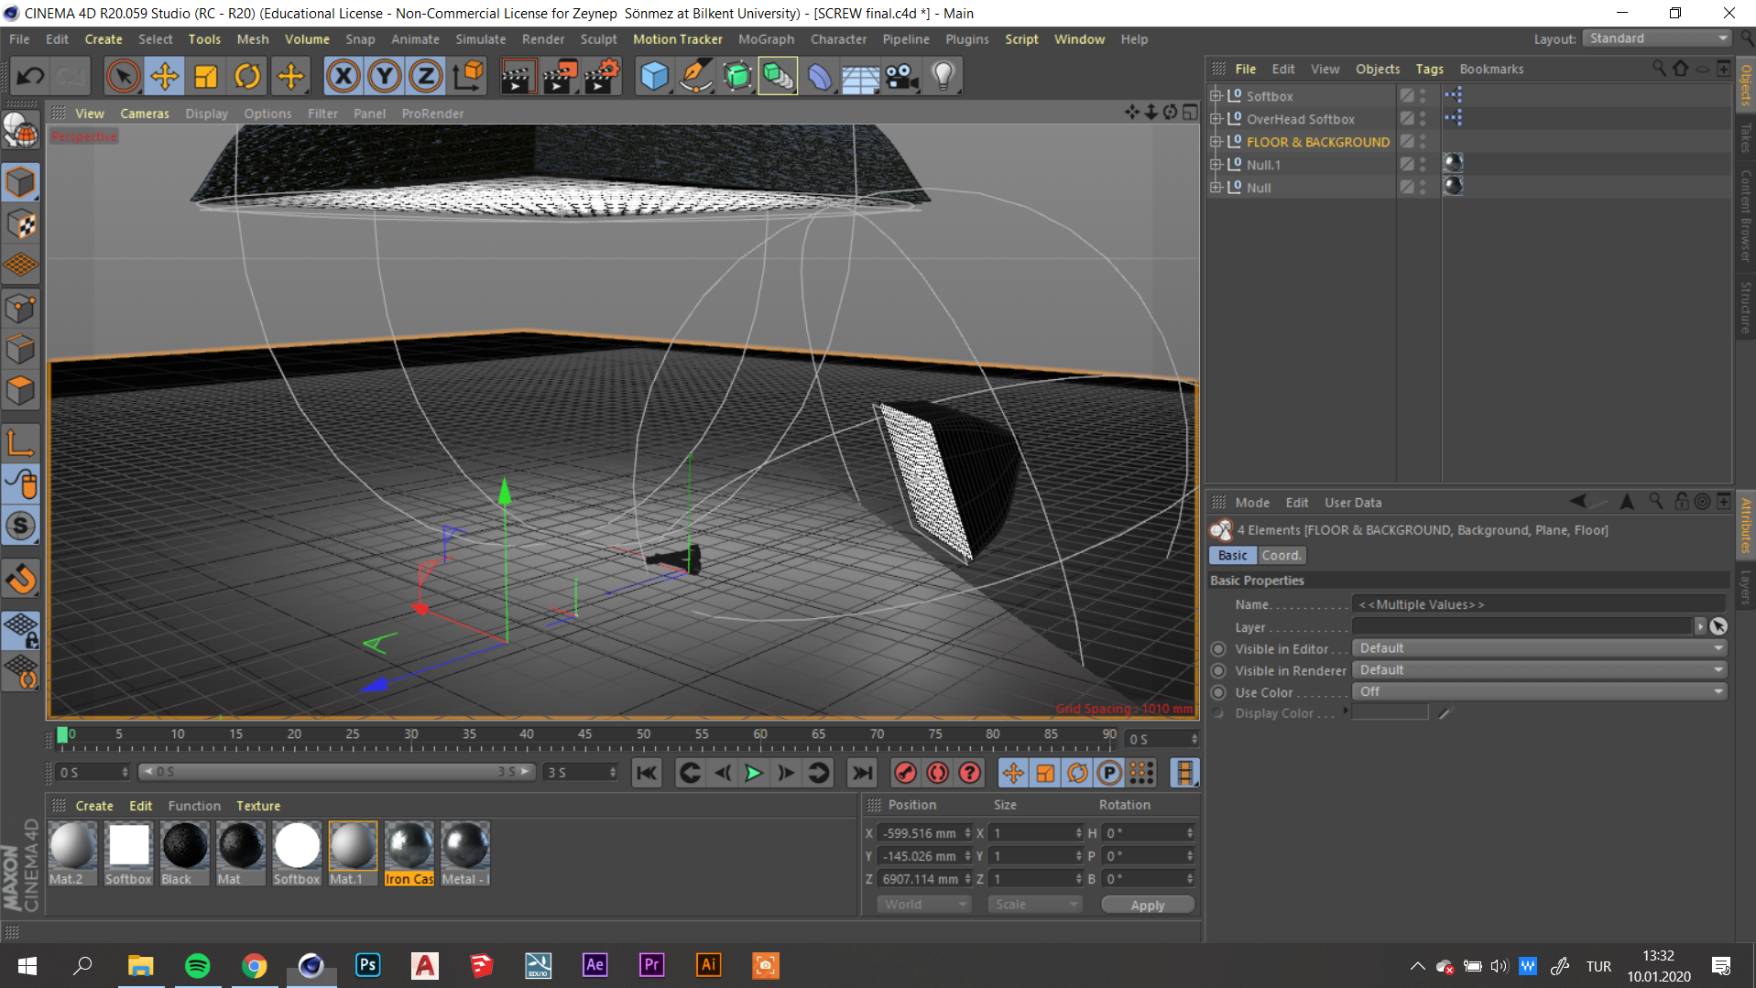Open the Attributes User Data menu

(x=1352, y=503)
